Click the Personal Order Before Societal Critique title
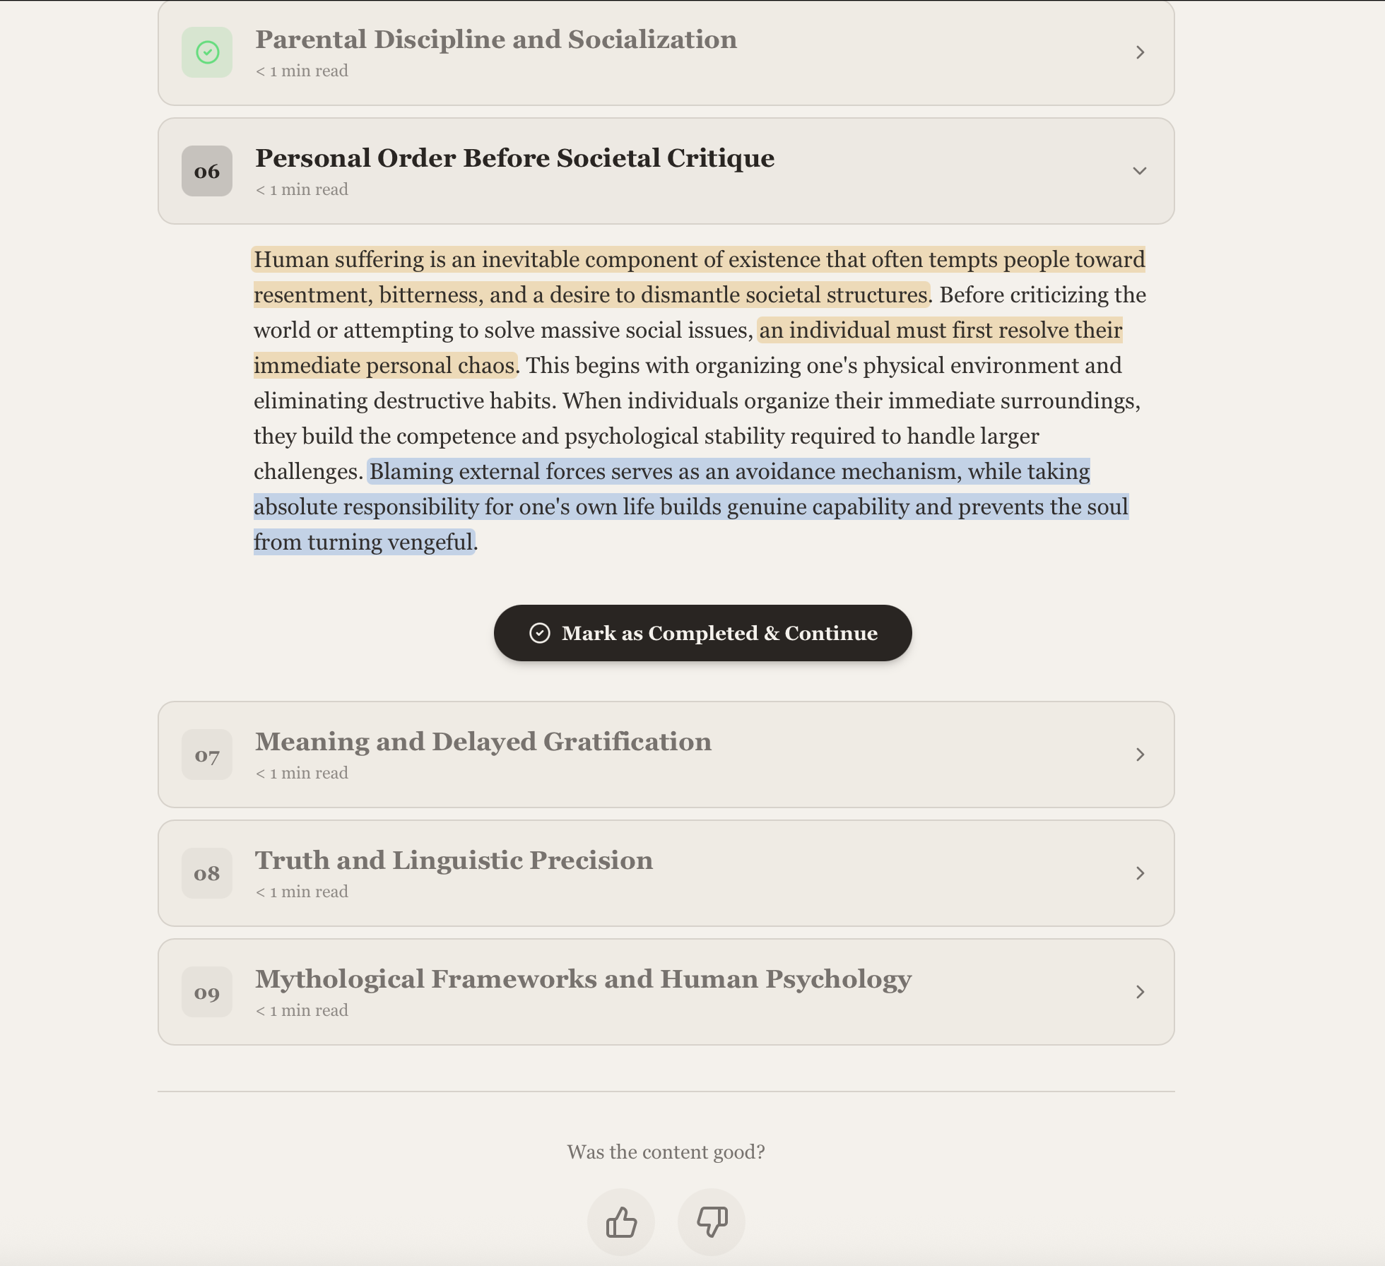1385x1266 pixels. (x=514, y=158)
